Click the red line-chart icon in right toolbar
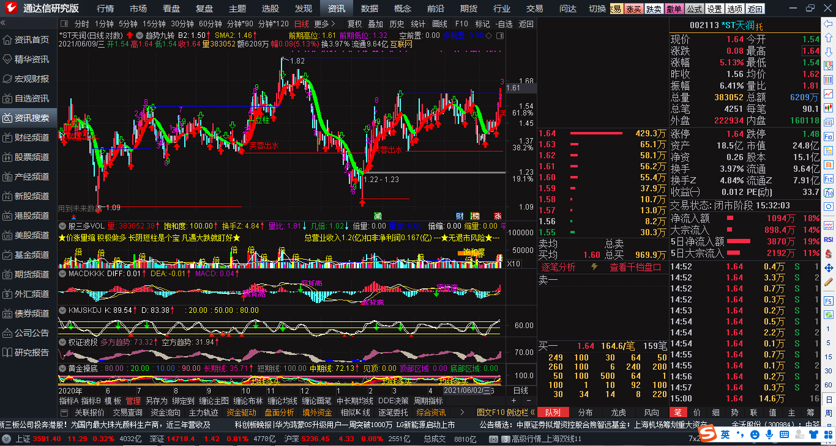 tap(828, 94)
